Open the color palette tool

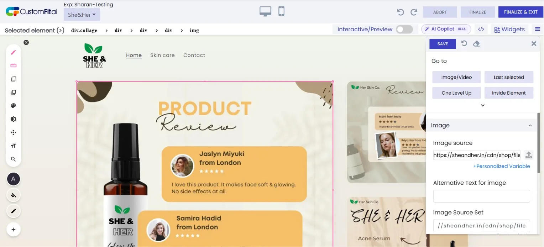coord(14,106)
